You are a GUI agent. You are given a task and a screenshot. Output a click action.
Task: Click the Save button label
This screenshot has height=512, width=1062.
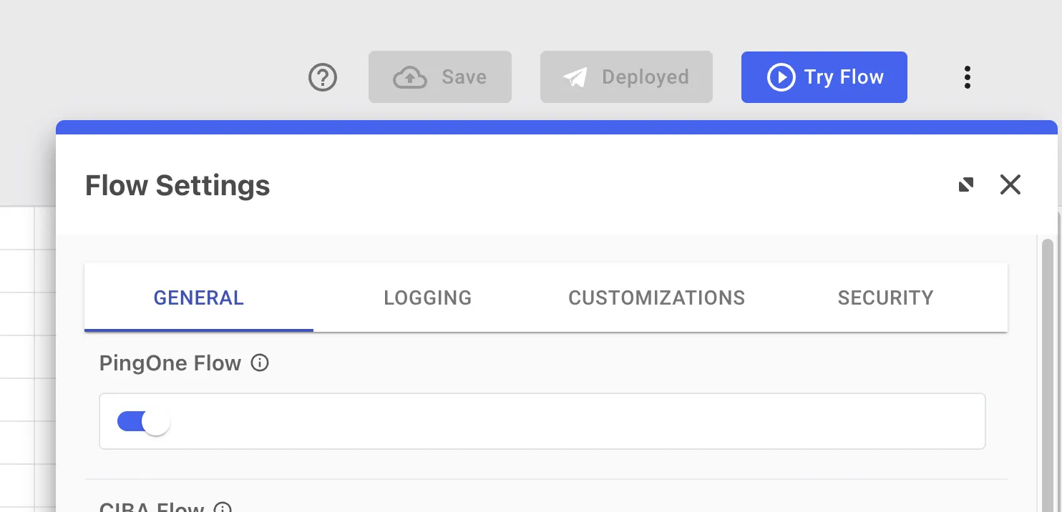pos(464,77)
